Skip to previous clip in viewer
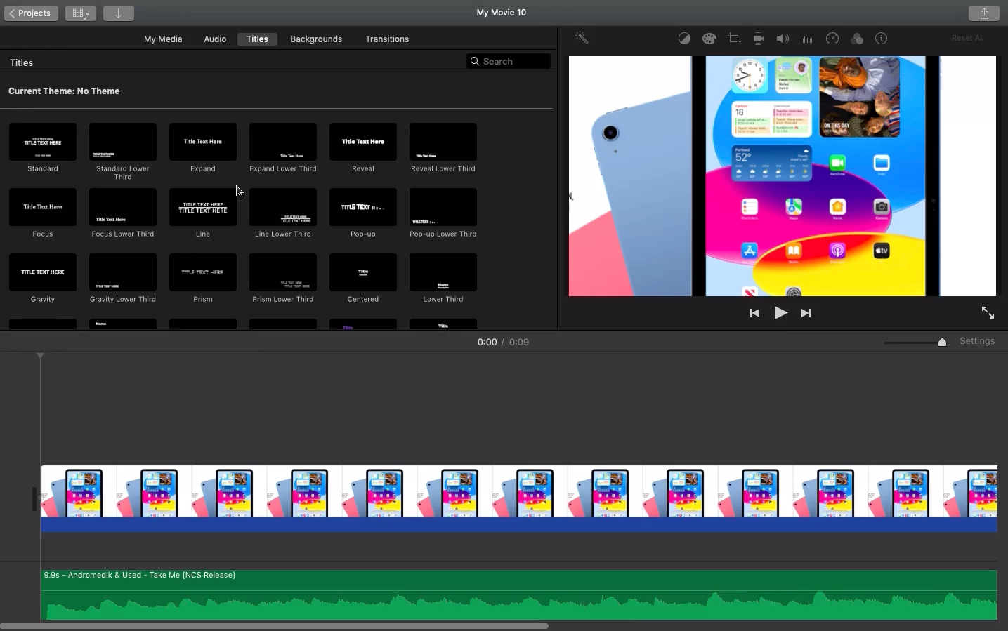Image resolution: width=1008 pixels, height=631 pixels. (x=755, y=314)
